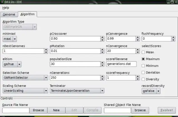Increase pMutation with the up arrow
The image size is (178, 117).
point(102,50)
